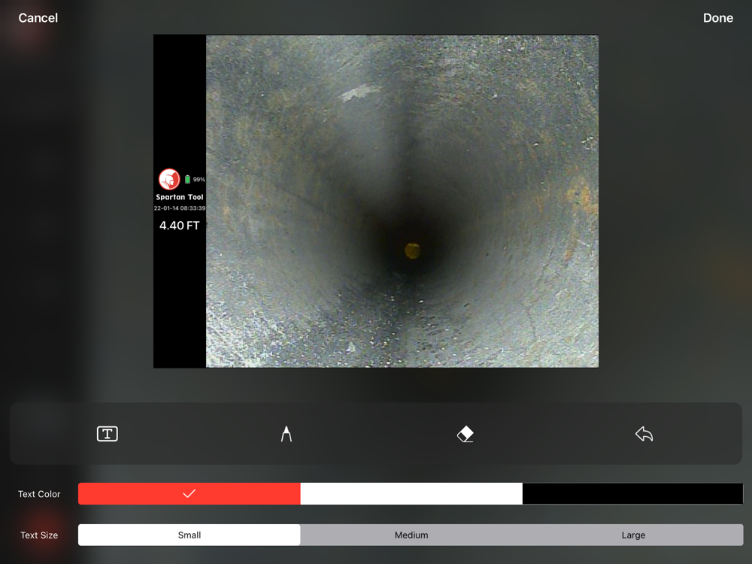This screenshot has height=564, width=752.
Task: Click the Spartan Tool name text
Action: [180, 197]
